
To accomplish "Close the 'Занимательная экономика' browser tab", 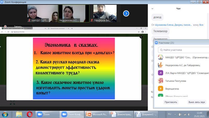I will 68,29.
